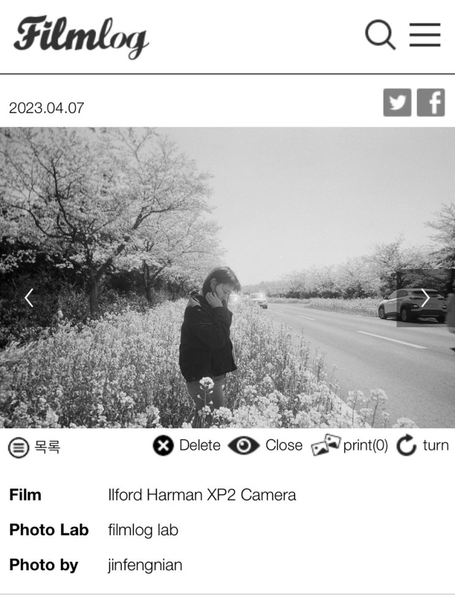Click the list icon beside 목록
The height and width of the screenshot is (602, 455).
18,447
